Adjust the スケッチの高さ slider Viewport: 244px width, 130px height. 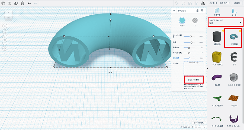click(x=191, y=36)
